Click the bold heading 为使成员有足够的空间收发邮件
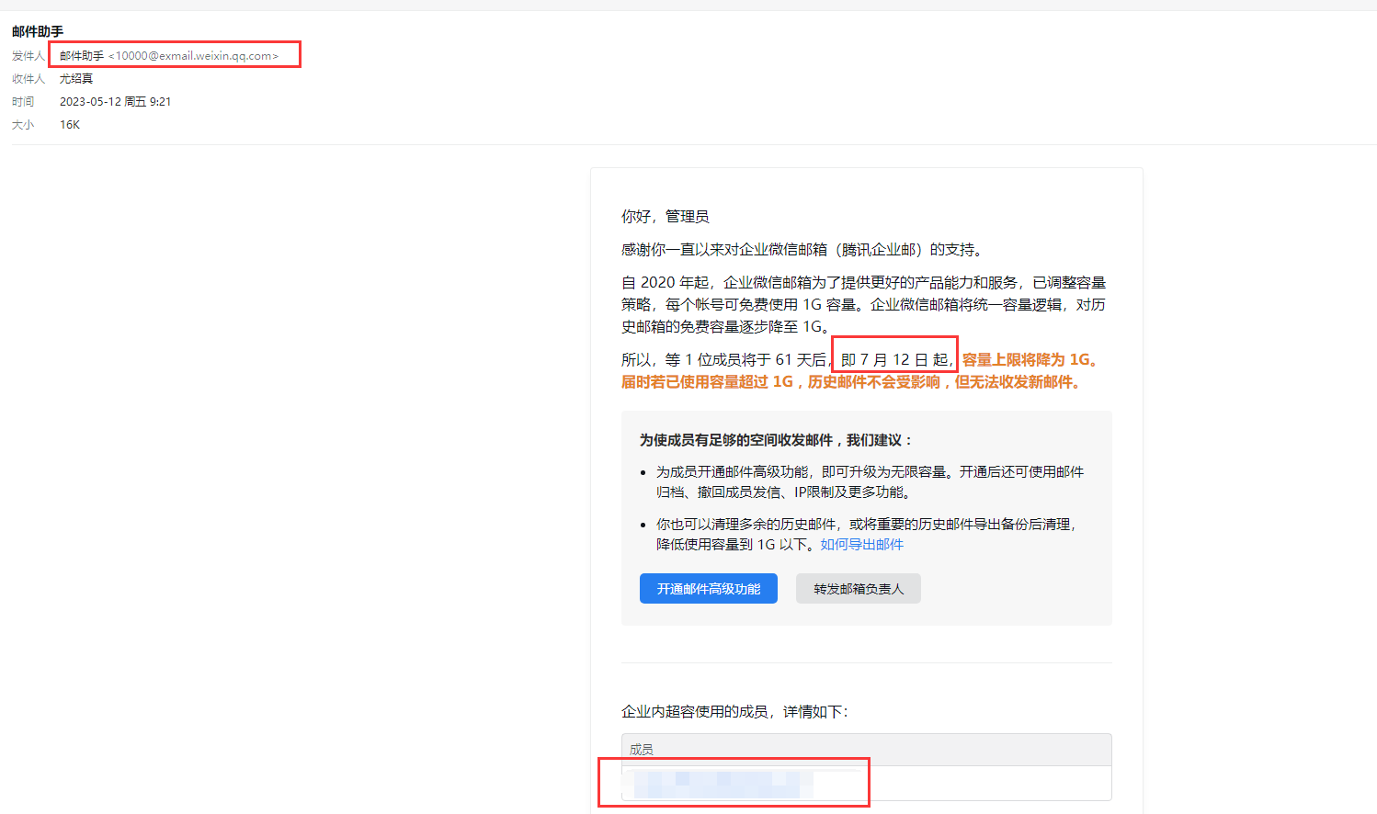 [776, 440]
